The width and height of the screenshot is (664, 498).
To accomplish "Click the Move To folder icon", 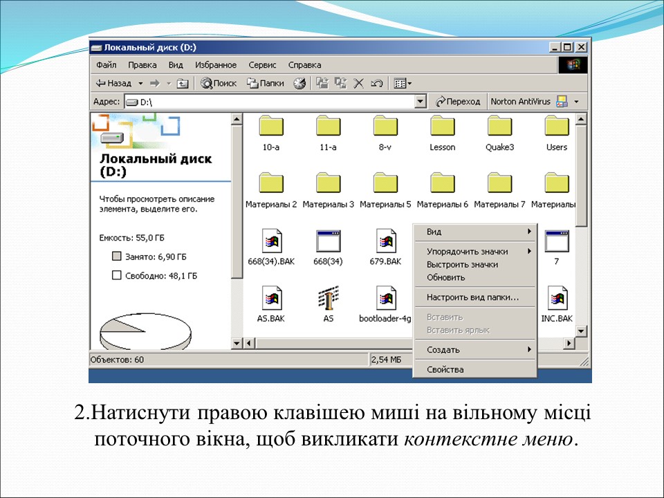I will pyautogui.click(x=322, y=83).
